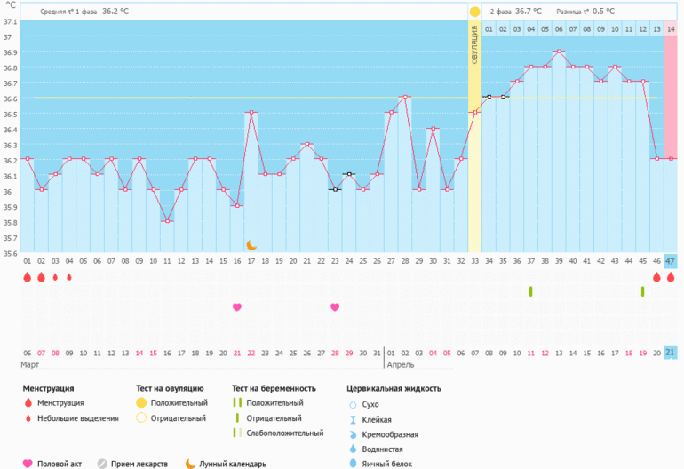
Task: Click the Половой акт legend label
Action: pyautogui.click(x=63, y=464)
